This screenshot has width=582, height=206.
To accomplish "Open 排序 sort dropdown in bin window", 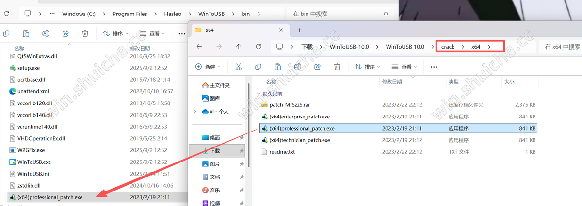I will [x=115, y=34].
